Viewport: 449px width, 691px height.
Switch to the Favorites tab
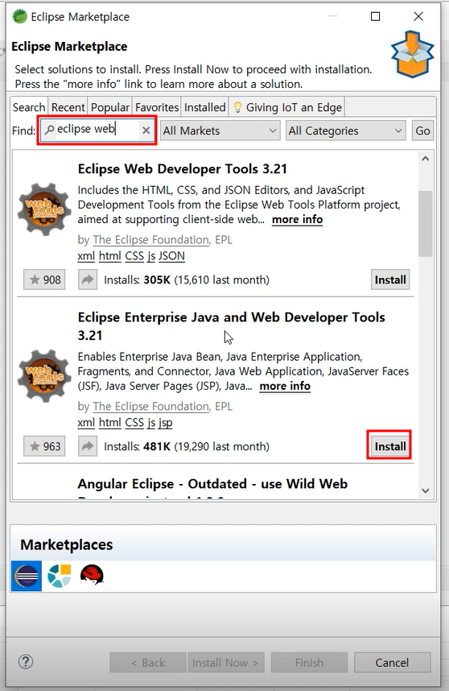pos(157,107)
